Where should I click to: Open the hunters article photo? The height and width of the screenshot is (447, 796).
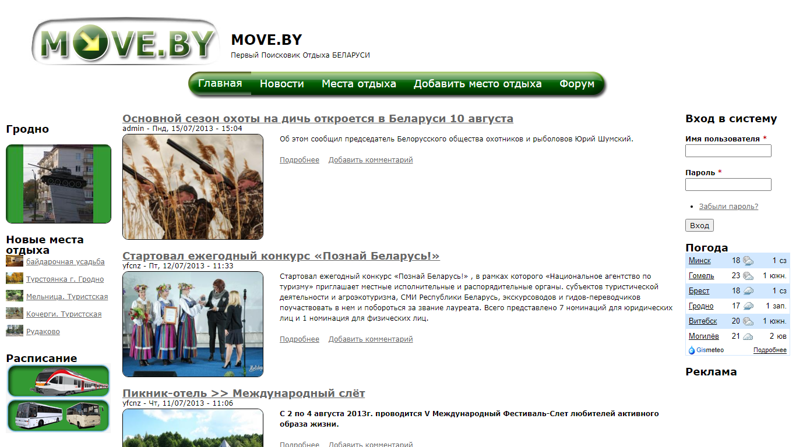pyautogui.click(x=193, y=187)
